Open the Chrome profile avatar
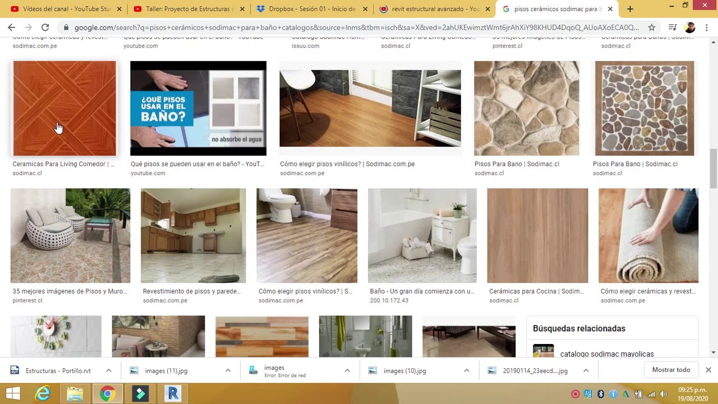This screenshot has height=404, width=718. pyautogui.click(x=690, y=27)
